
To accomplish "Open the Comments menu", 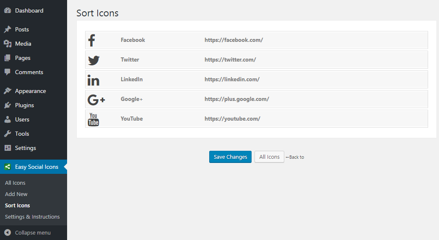I will (x=29, y=72).
